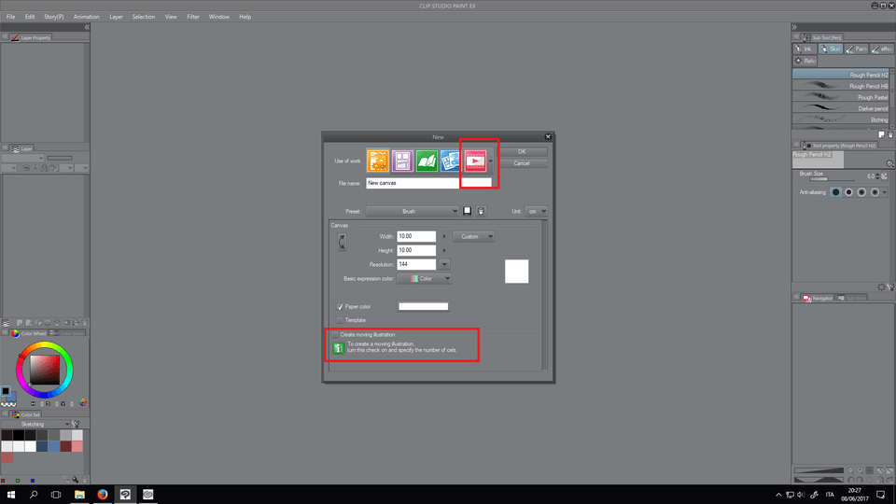Select the Comic use of work icon
The image size is (896, 504).
402,161
